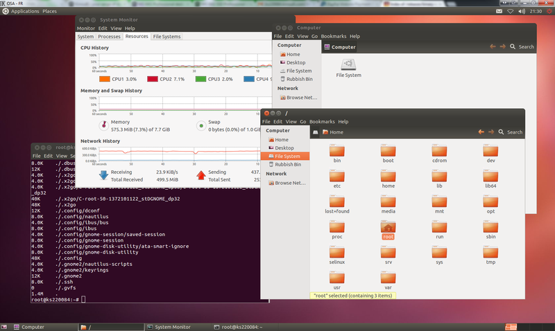The height and width of the screenshot is (331, 555).
Task: Open the Applications menu in top panel
Action: coord(25,11)
